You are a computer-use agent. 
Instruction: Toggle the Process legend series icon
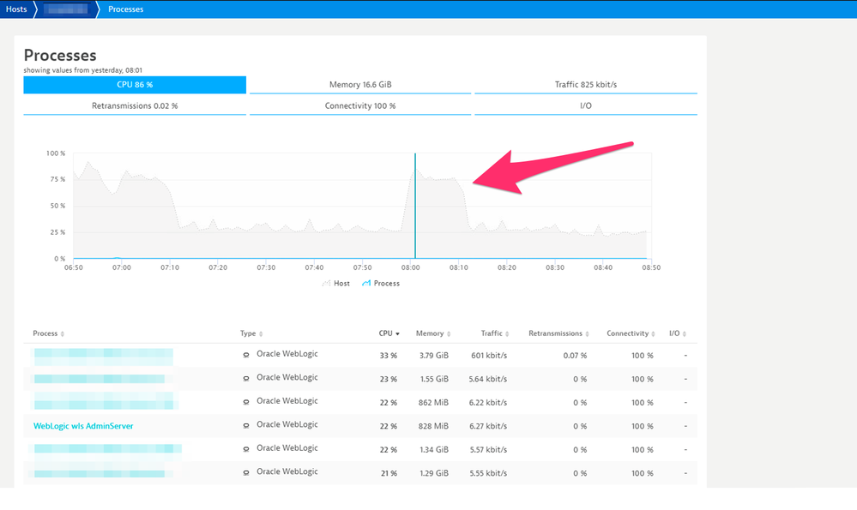pyautogui.click(x=366, y=283)
